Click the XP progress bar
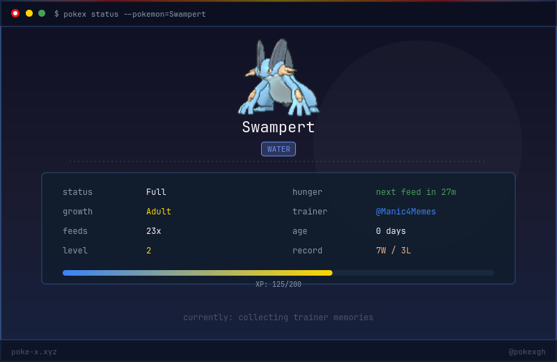 pos(278,273)
